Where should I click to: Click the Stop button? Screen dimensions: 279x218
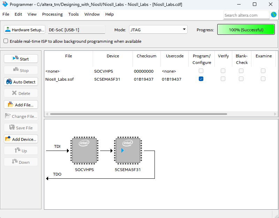(21, 70)
